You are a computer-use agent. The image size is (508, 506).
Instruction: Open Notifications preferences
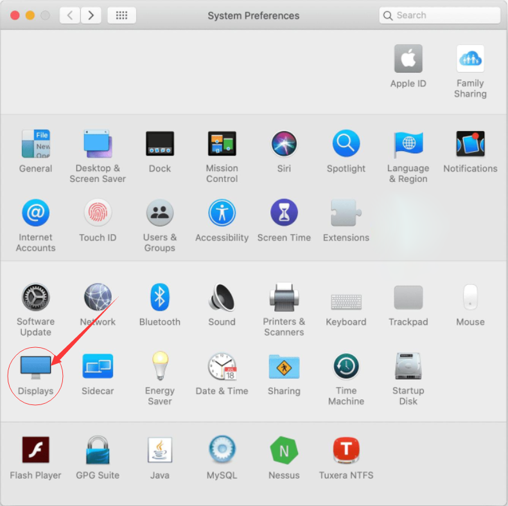[x=470, y=143]
